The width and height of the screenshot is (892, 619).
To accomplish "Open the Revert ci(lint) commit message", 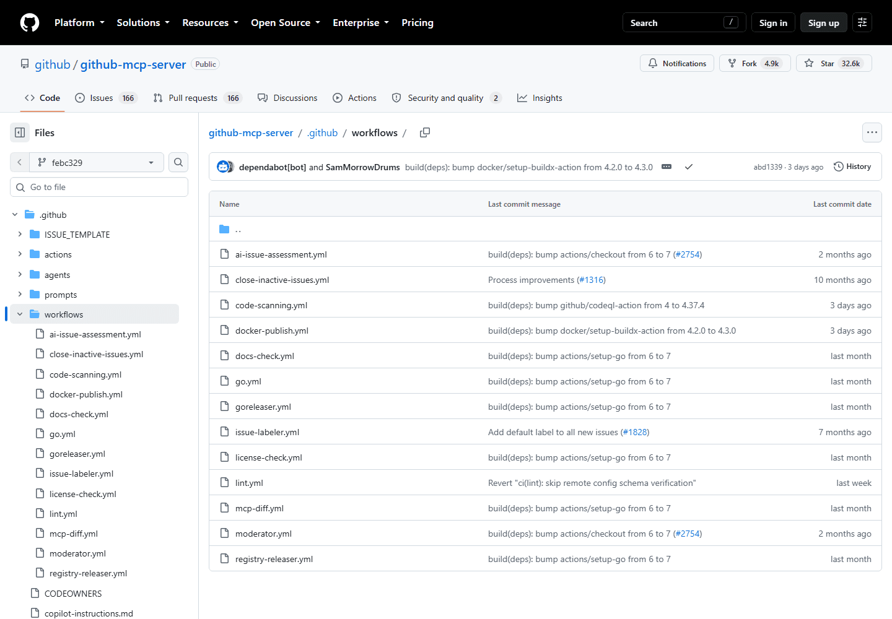I will (592, 483).
